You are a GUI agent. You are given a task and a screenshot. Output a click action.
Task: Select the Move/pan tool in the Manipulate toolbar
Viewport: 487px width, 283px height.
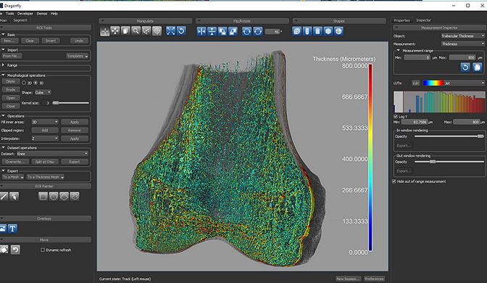click(115, 31)
